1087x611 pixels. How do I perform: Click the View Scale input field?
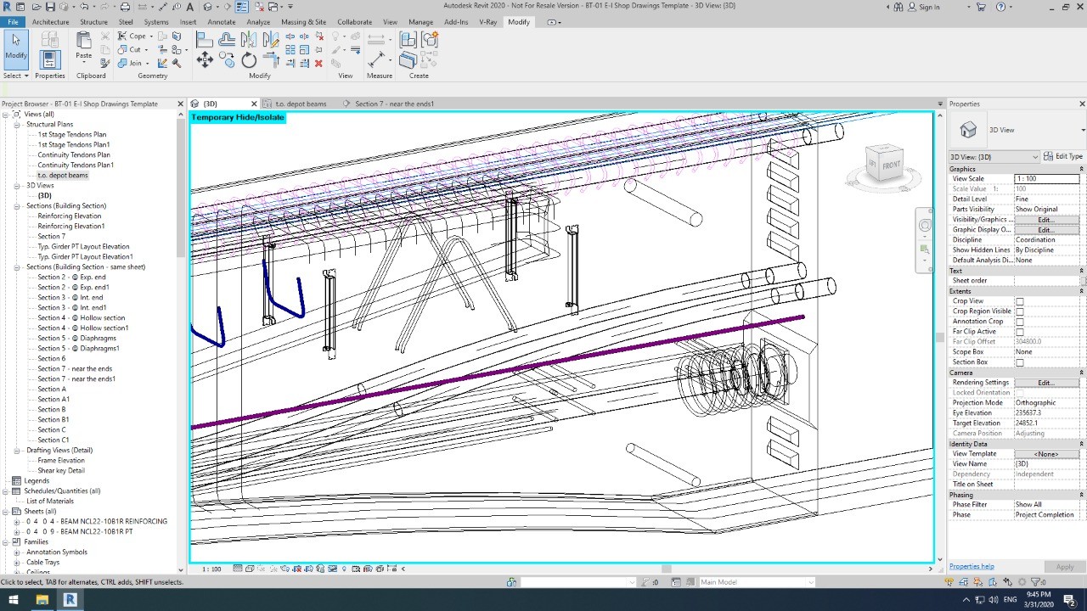point(1046,179)
